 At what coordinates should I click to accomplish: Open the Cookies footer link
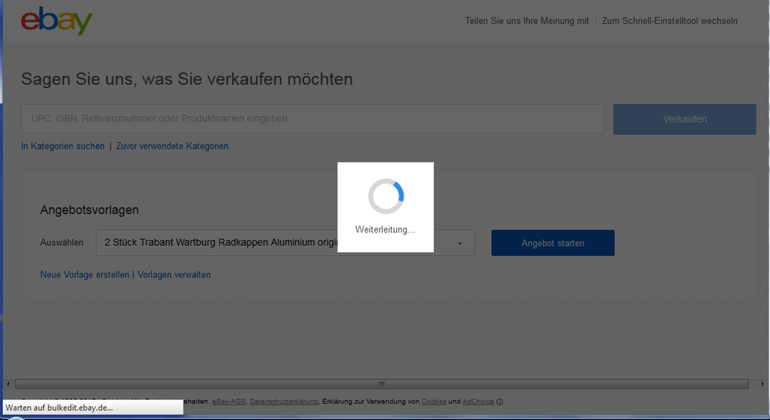[x=433, y=402]
